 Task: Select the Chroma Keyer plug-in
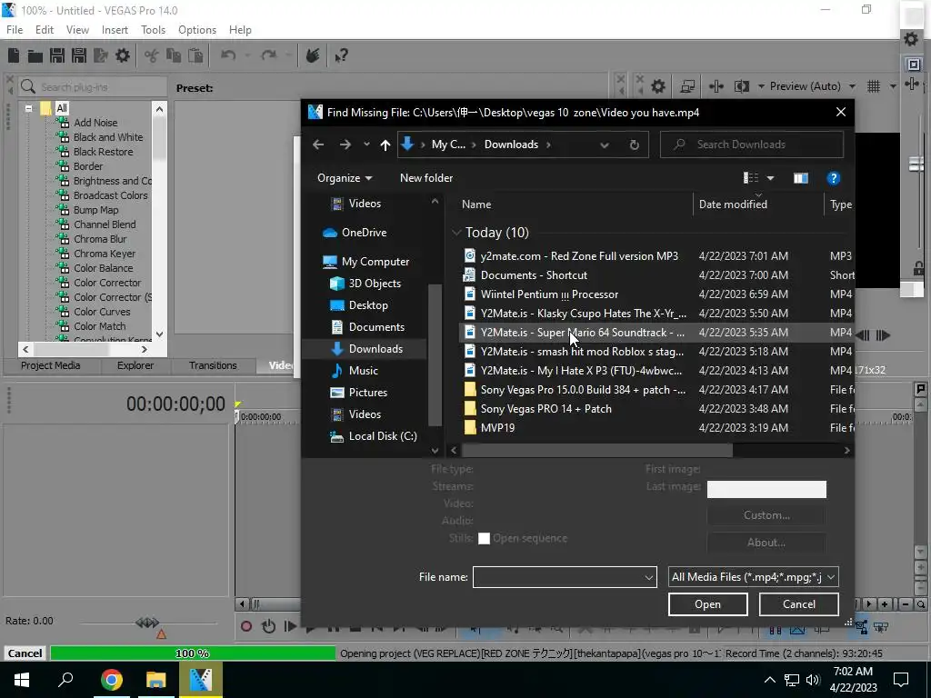coord(105,254)
